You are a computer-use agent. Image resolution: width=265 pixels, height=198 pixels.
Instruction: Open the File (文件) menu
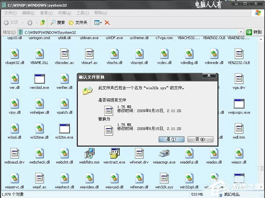coord(11,13)
